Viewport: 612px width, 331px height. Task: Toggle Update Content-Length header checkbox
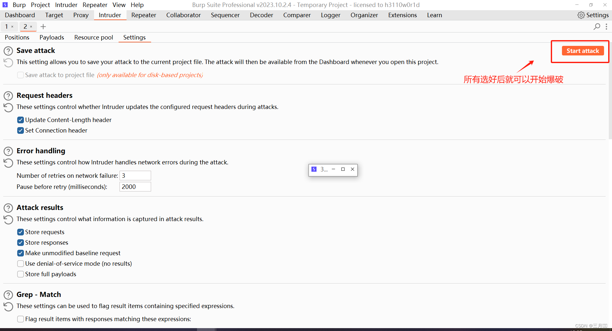20,120
